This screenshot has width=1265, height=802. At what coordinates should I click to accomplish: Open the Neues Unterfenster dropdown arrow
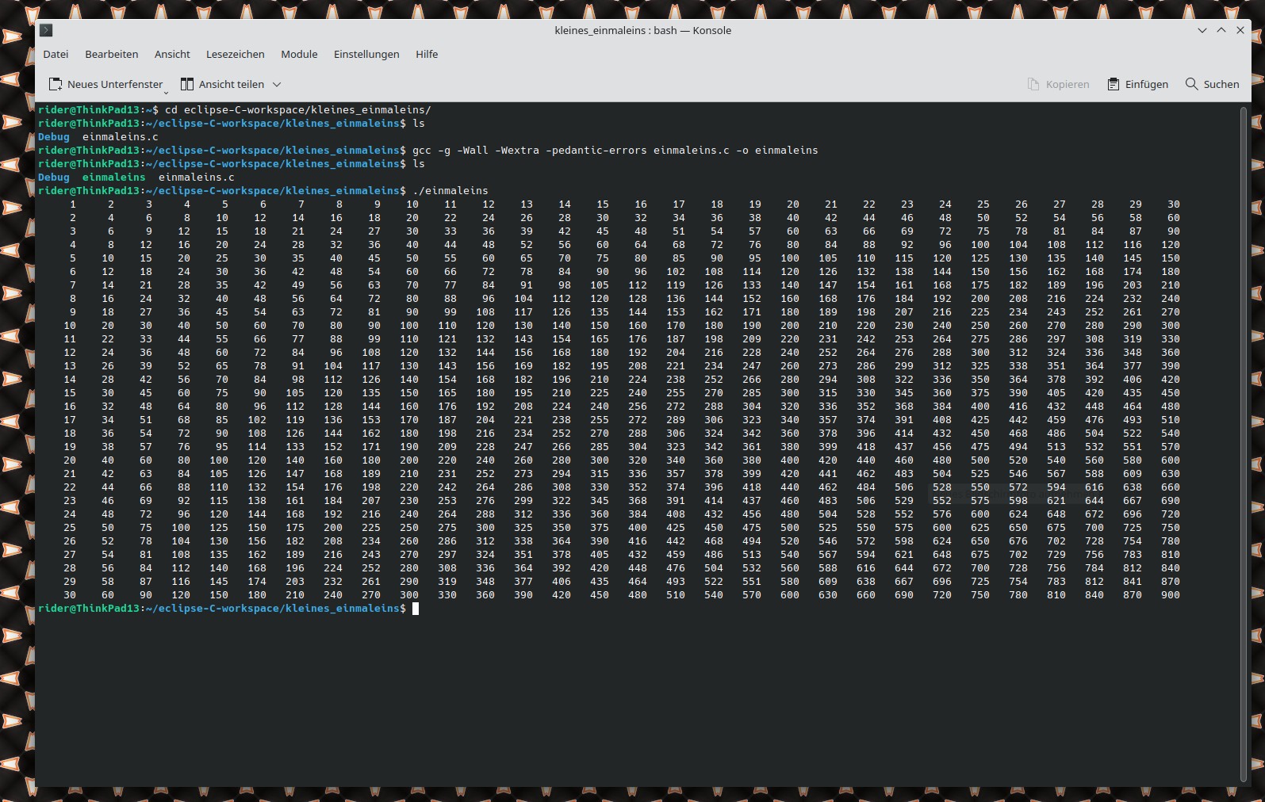[x=166, y=92]
